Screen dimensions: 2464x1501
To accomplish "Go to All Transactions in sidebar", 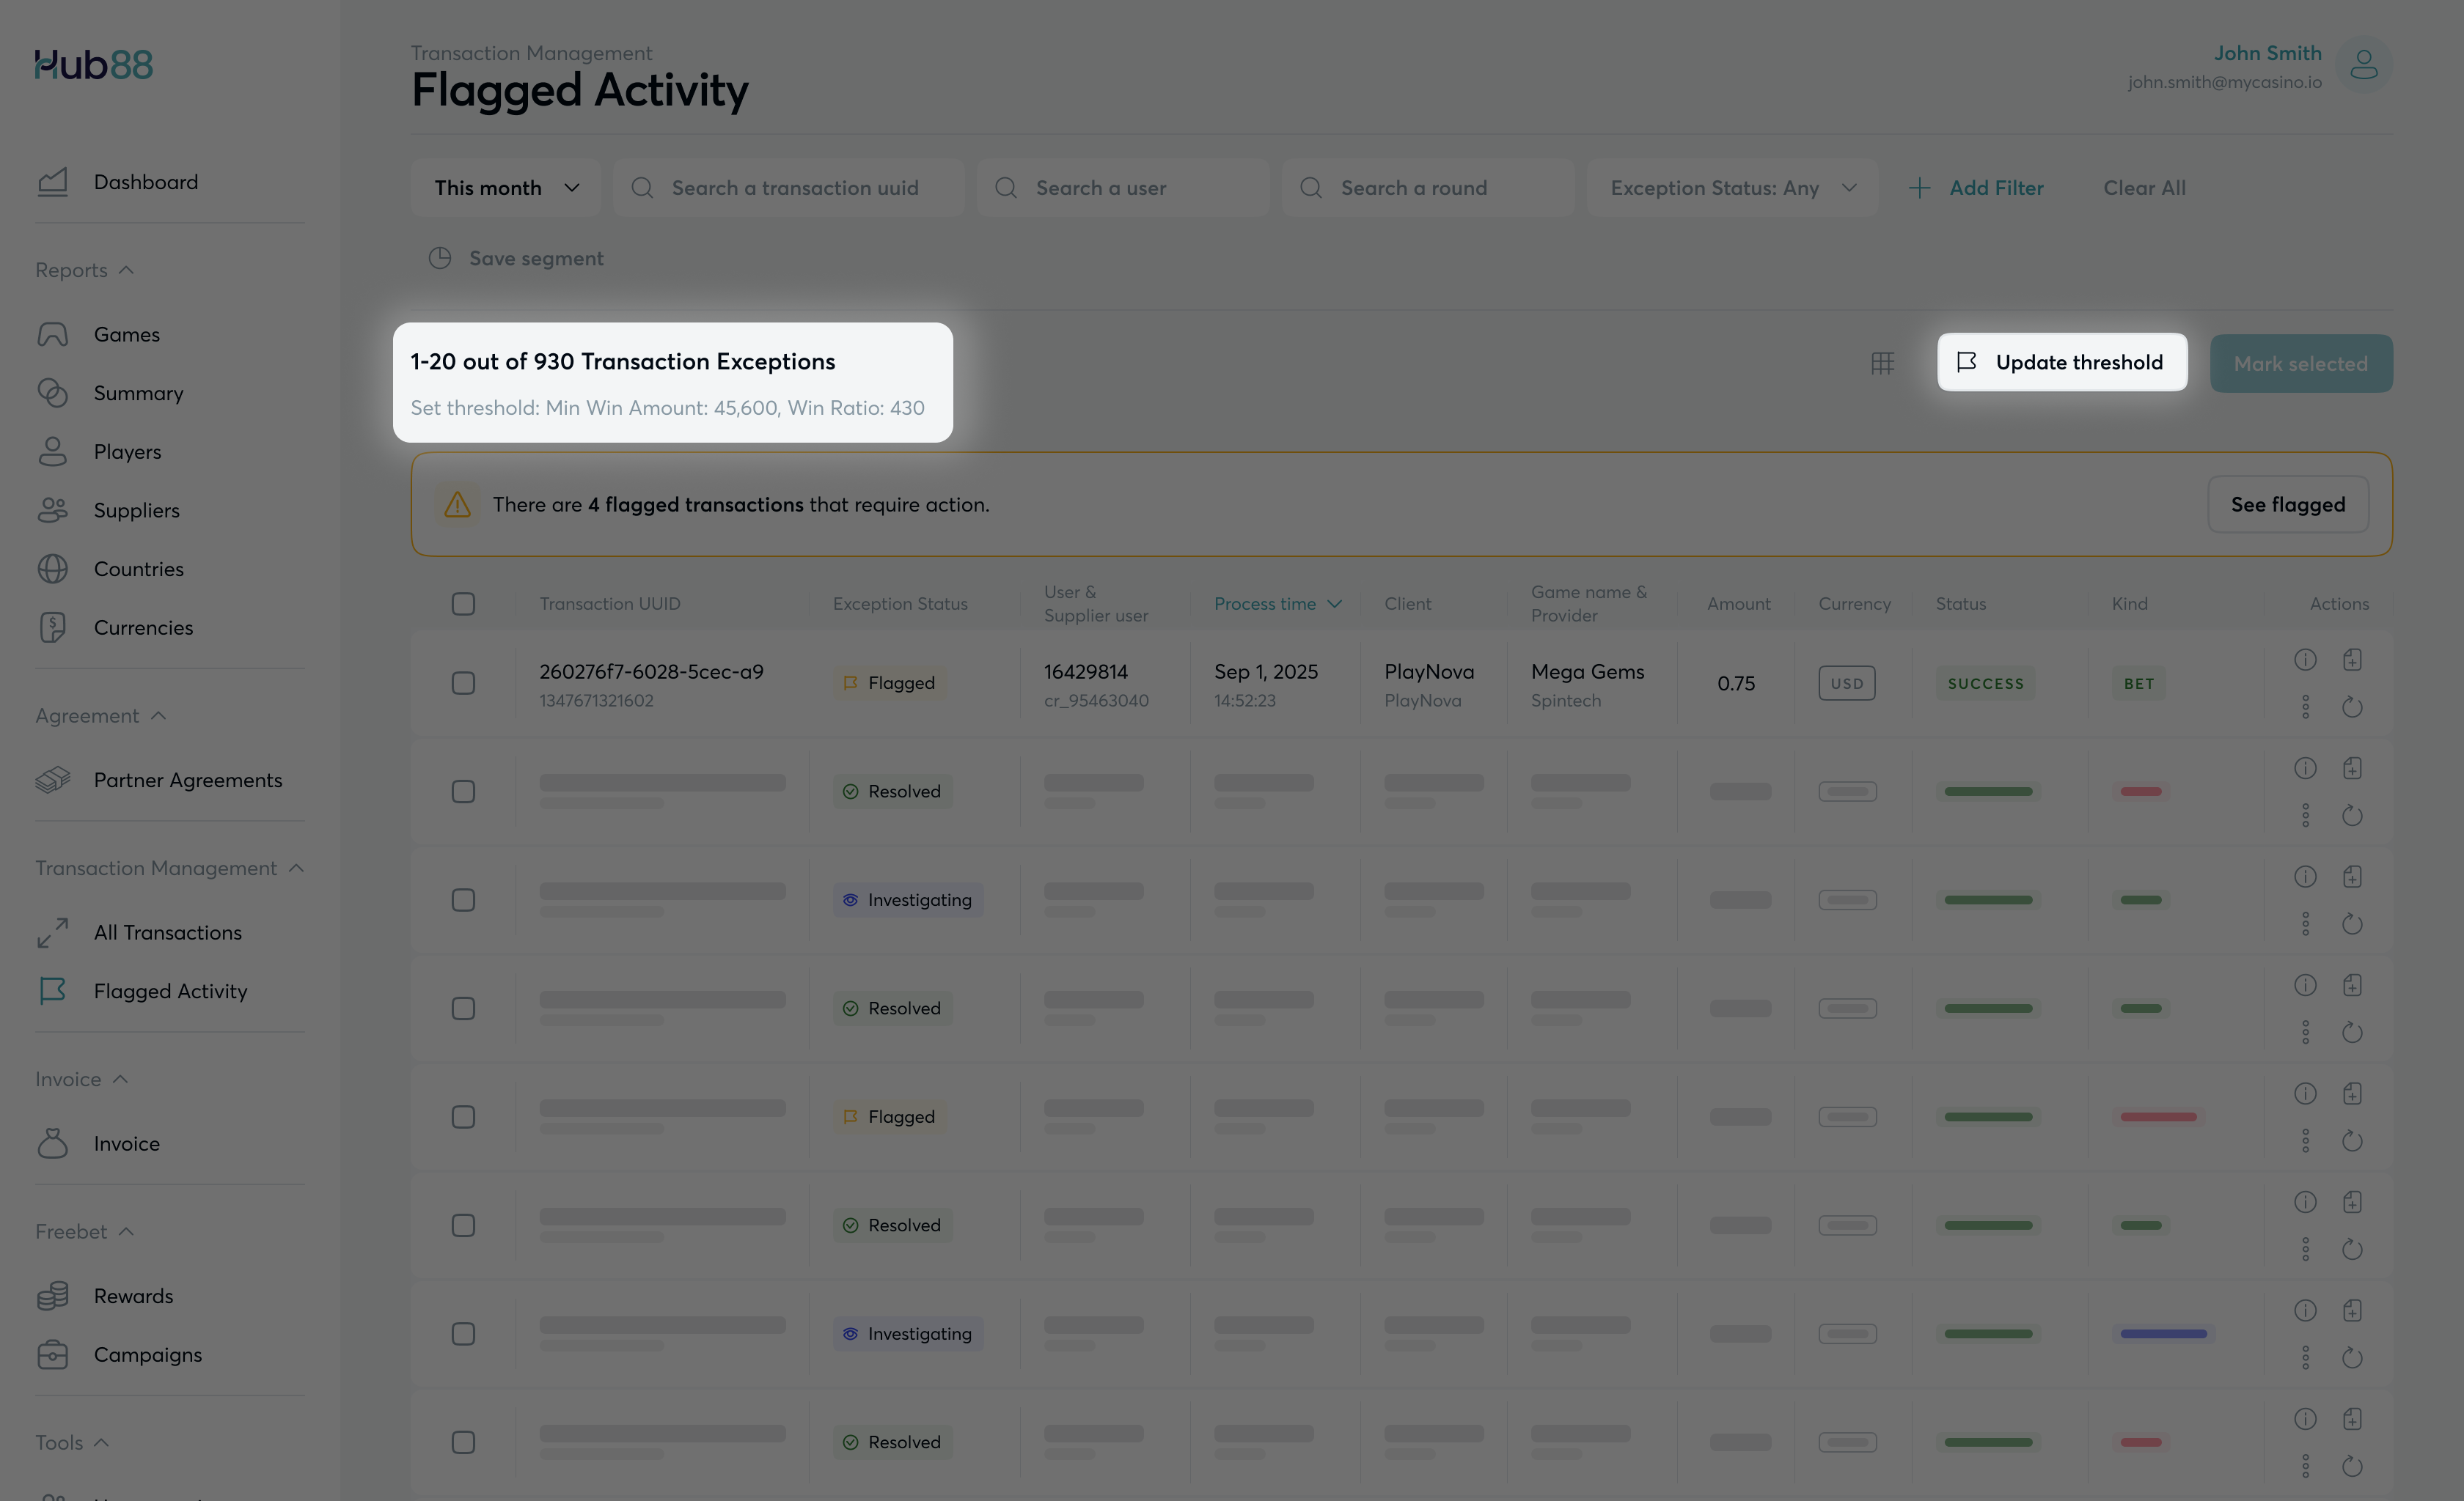I will [x=167, y=932].
